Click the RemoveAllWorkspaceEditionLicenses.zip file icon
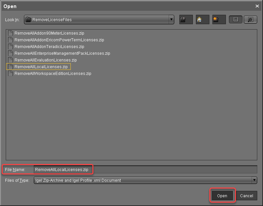This screenshot has width=263, height=206. click(10, 74)
